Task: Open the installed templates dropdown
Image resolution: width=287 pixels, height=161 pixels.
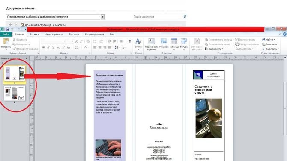Action: pyautogui.click(x=103, y=17)
